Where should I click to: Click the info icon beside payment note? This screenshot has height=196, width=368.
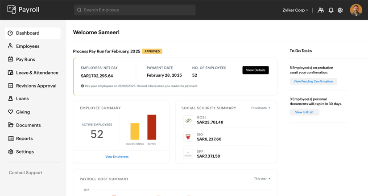[x=83, y=86]
